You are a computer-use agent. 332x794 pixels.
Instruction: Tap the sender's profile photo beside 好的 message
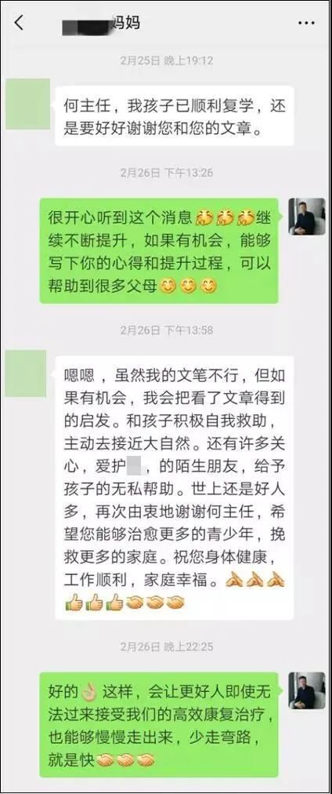point(307,690)
